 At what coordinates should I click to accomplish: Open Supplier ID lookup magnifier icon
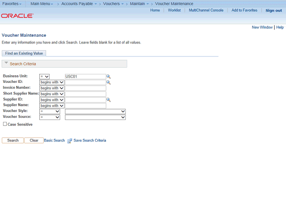point(109,100)
